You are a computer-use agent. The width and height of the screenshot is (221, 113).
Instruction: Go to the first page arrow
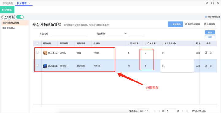(x=155, y=111)
